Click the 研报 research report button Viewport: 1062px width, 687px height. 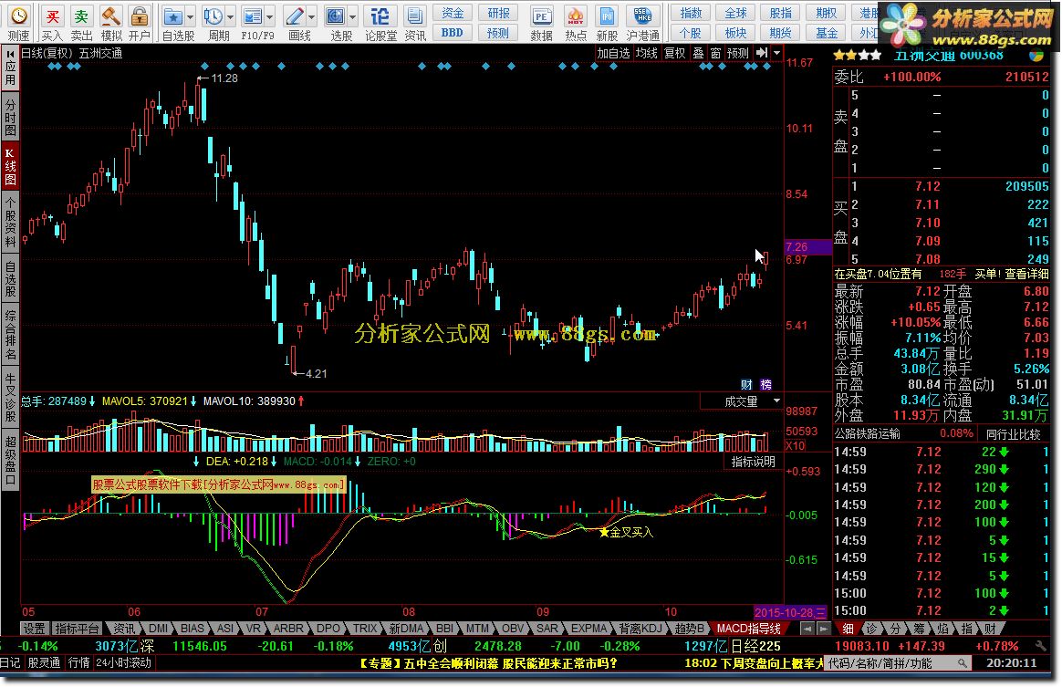tap(498, 13)
